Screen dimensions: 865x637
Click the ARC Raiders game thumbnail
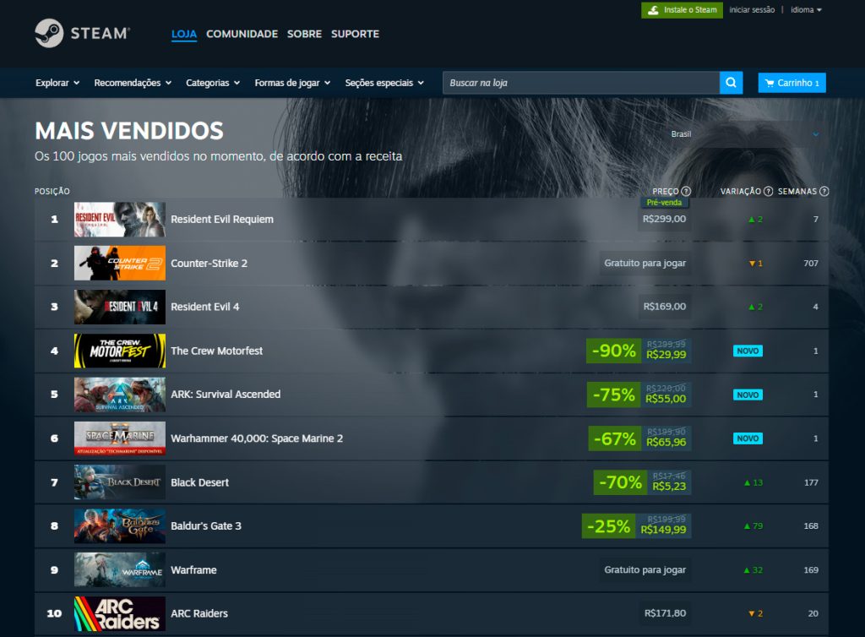(x=119, y=613)
